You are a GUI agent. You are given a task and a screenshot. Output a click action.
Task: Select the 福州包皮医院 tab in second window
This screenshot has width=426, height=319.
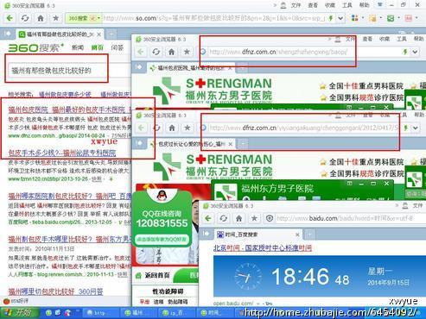tap(190, 68)
